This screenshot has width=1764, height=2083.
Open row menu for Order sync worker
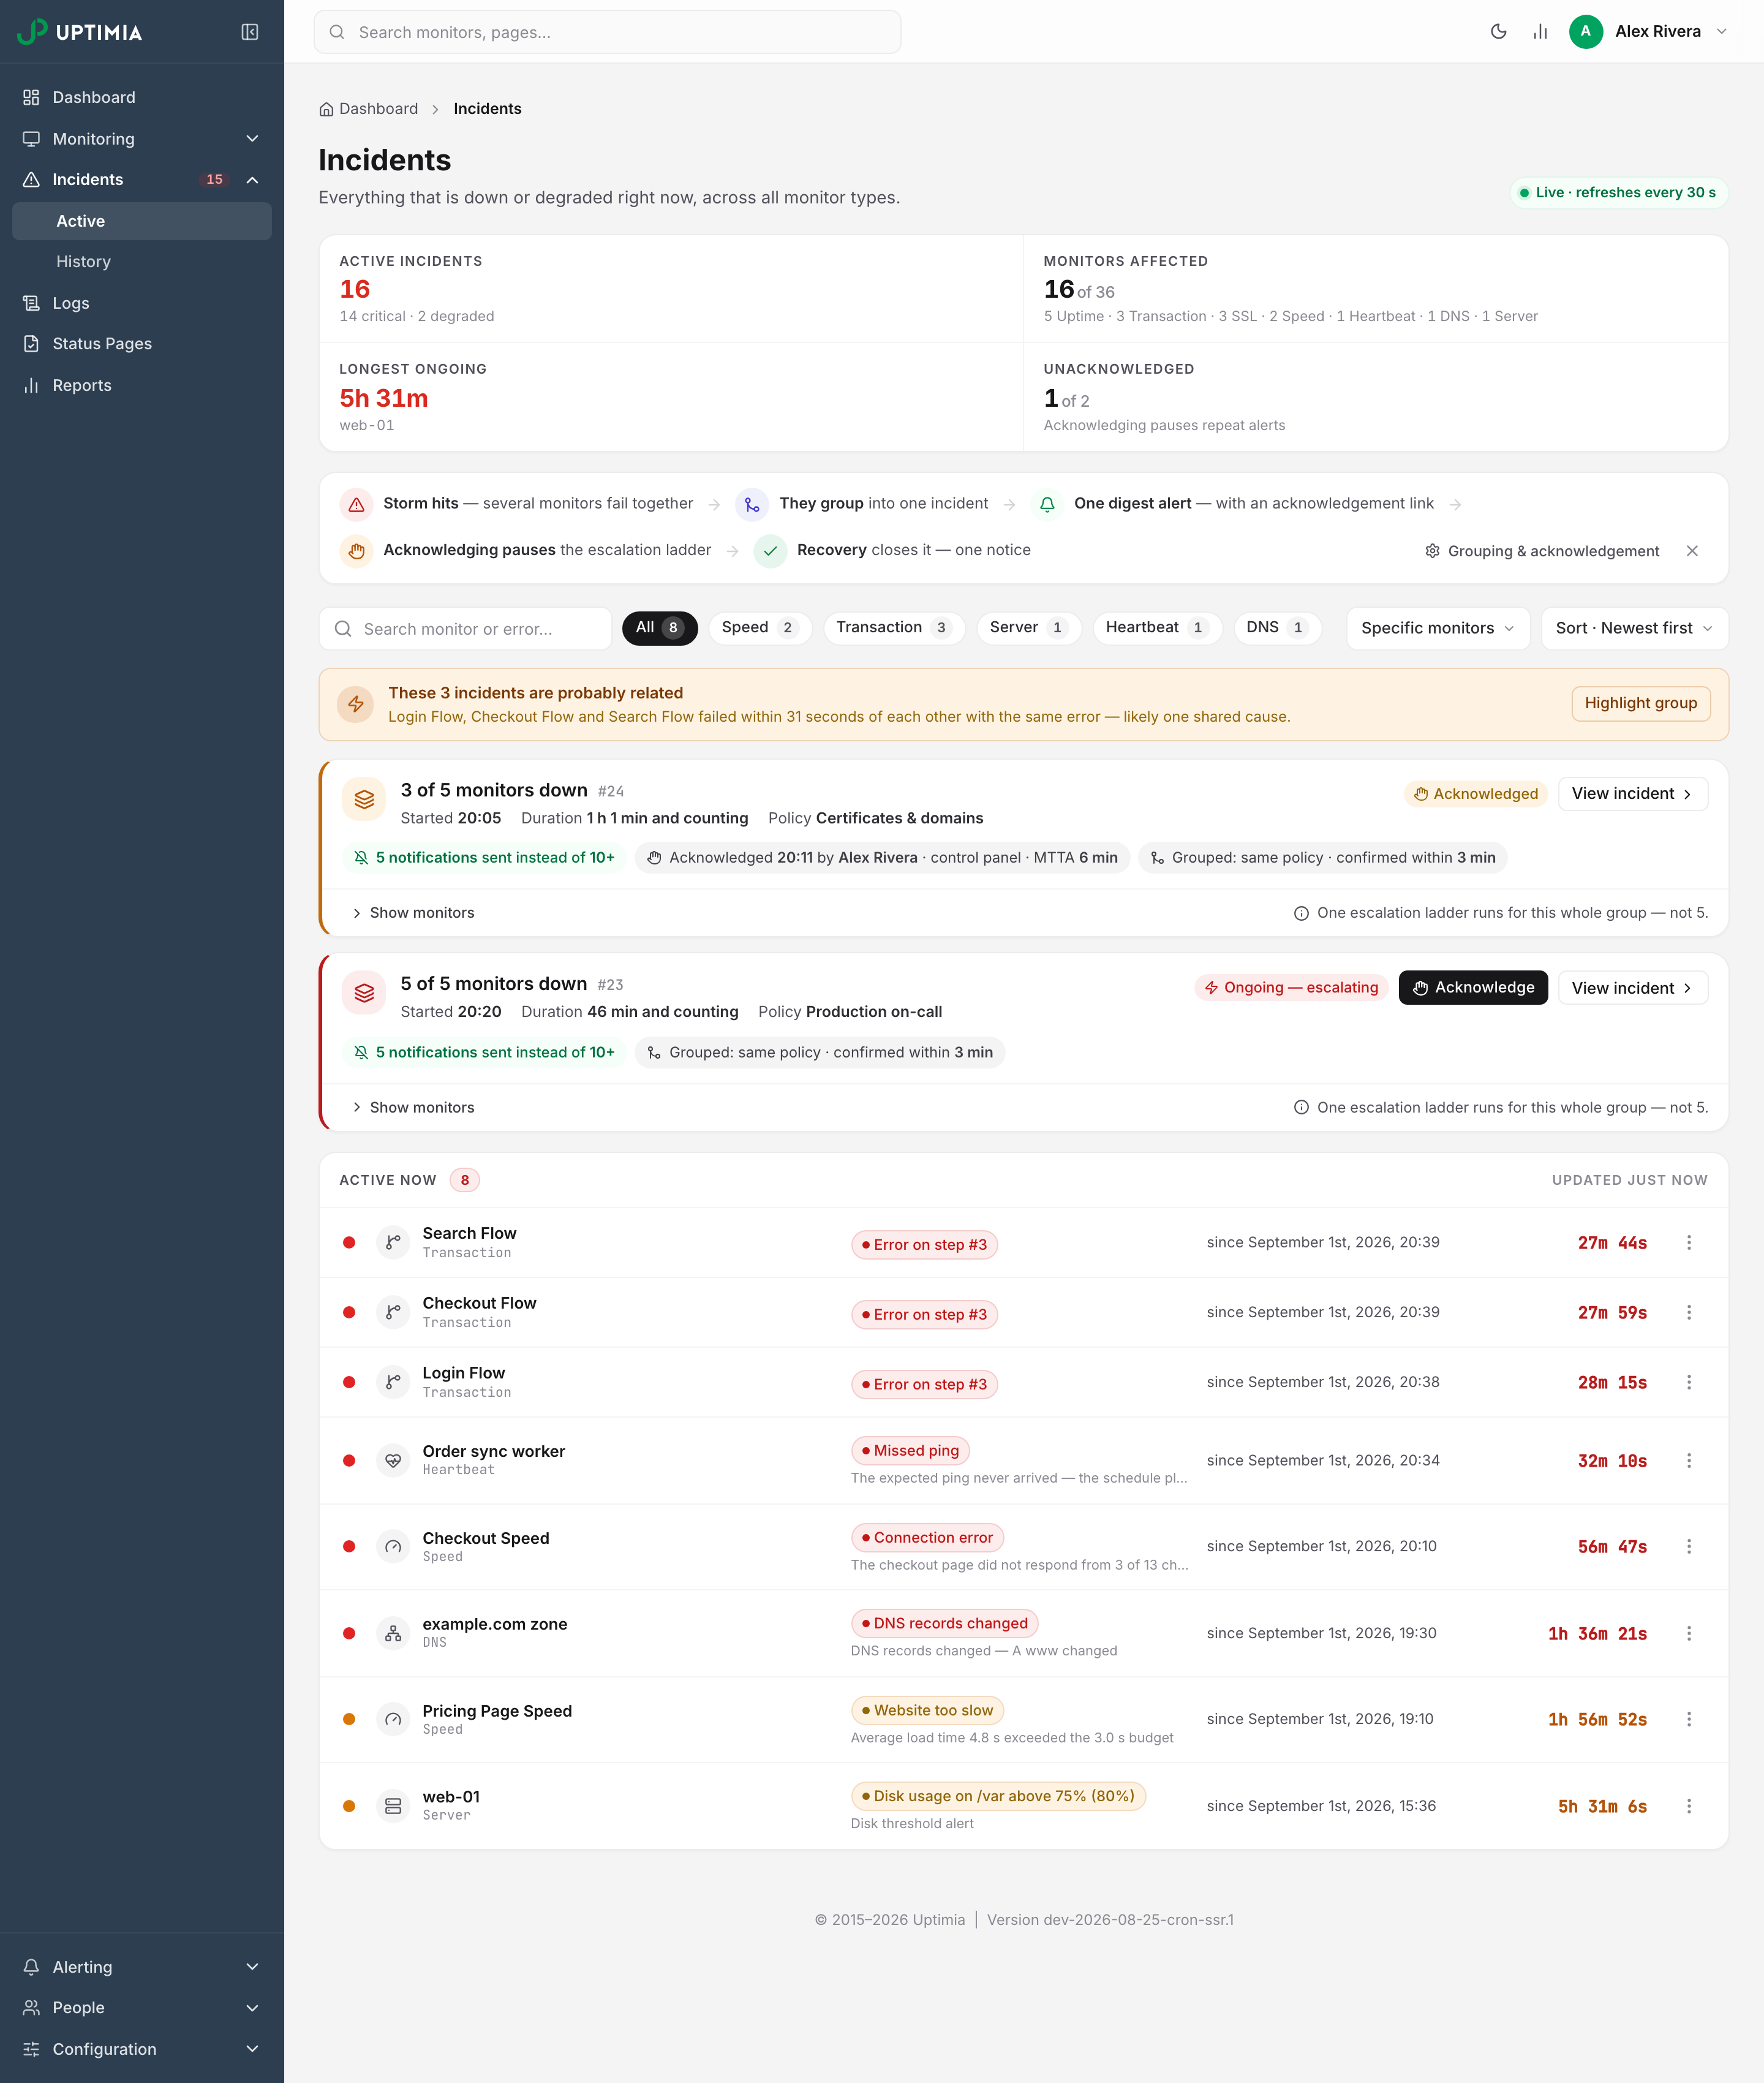1689,1460
